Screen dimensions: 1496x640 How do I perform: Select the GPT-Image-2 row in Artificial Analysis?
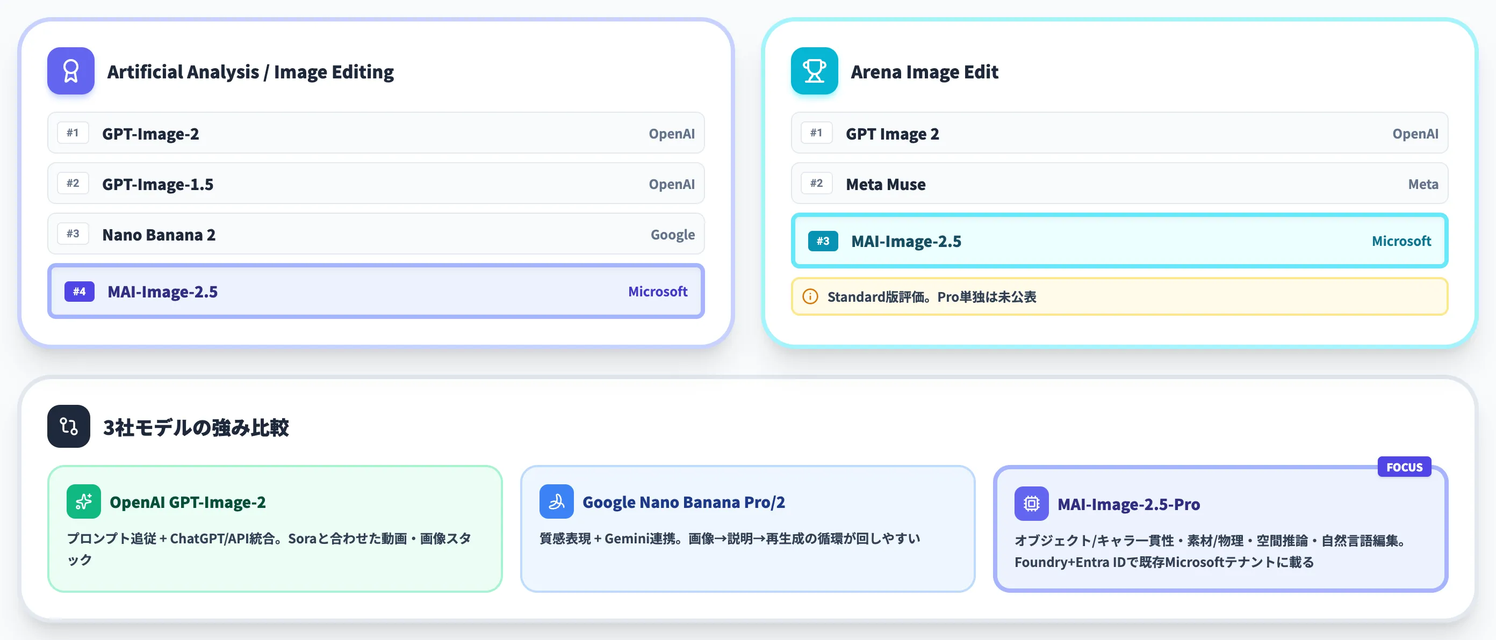point(376,133)
